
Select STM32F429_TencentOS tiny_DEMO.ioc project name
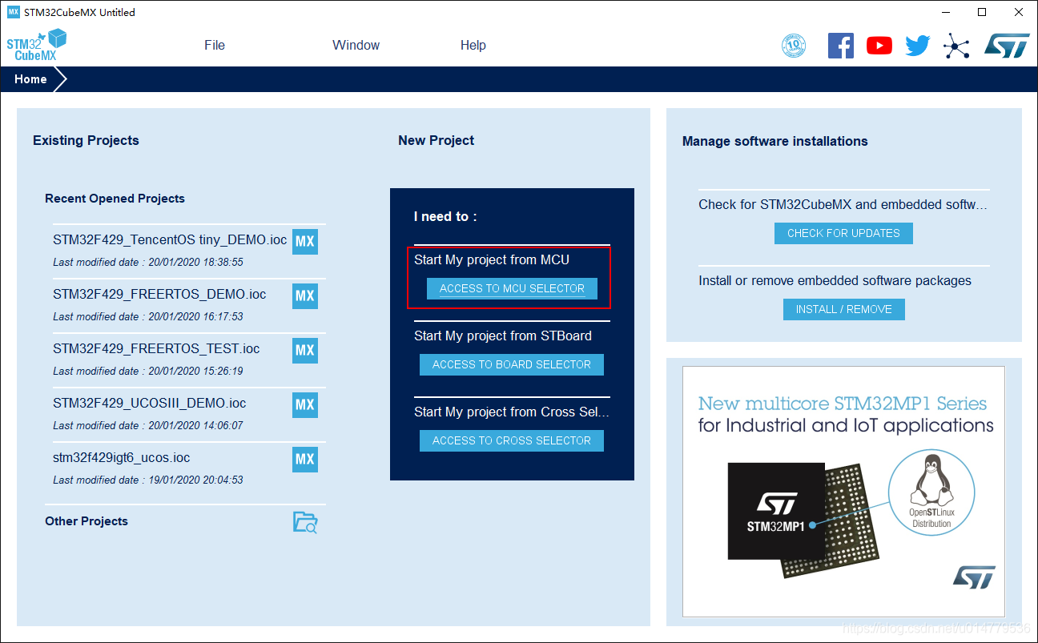(x=170, y=239)
